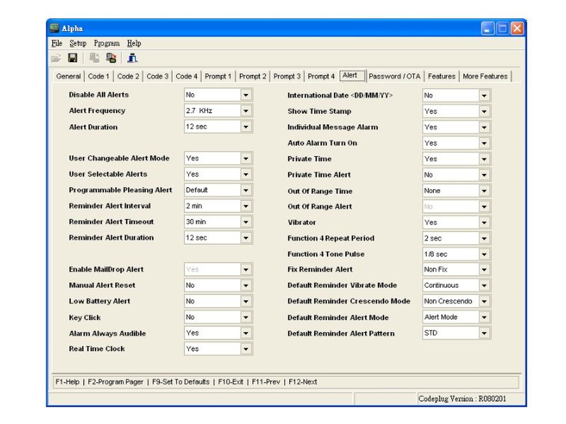566x424 pixels.
Task: Expand Default Reminder Alert Pattern dropdown
Action: tap(484, 333)
